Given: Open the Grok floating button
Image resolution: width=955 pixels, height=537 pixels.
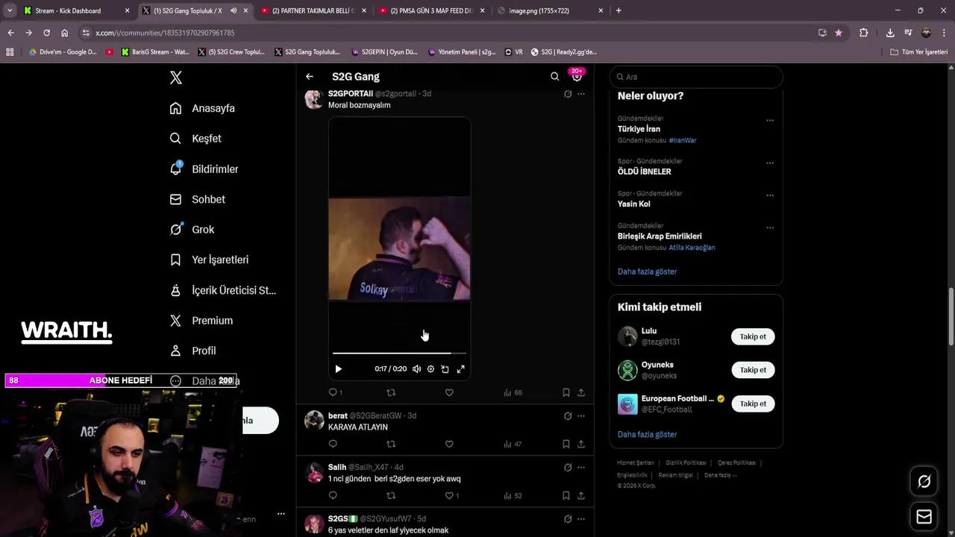Looking at the screenshot, I should tap(924, 482).
